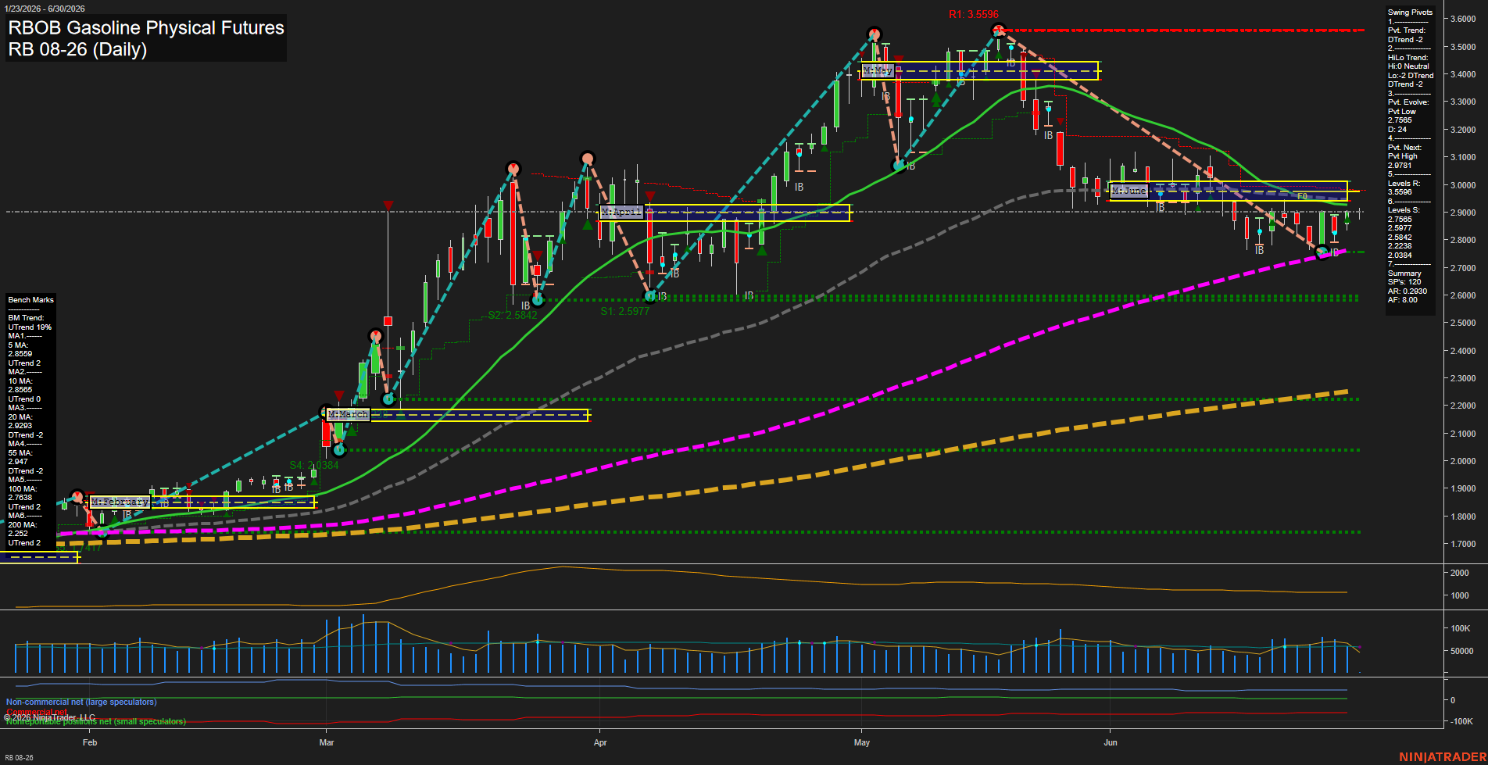1488x765 pixels.
Task: Click the 20 MA value 2.9293
Action: pyautogui.click(x=20, y=426)
